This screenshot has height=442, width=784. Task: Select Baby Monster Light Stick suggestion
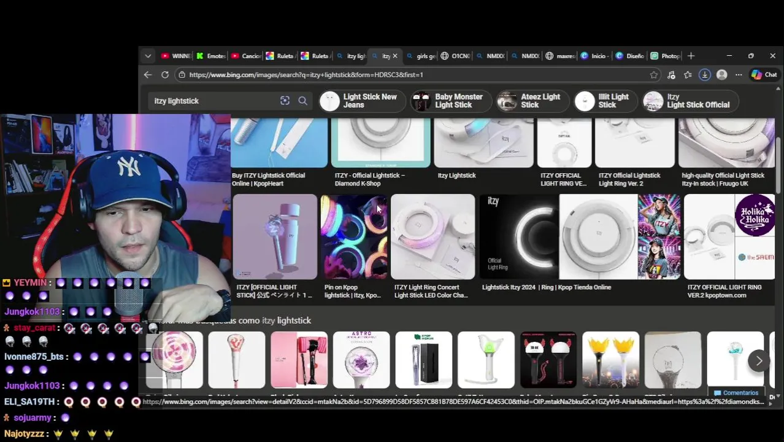pos(452,101)
